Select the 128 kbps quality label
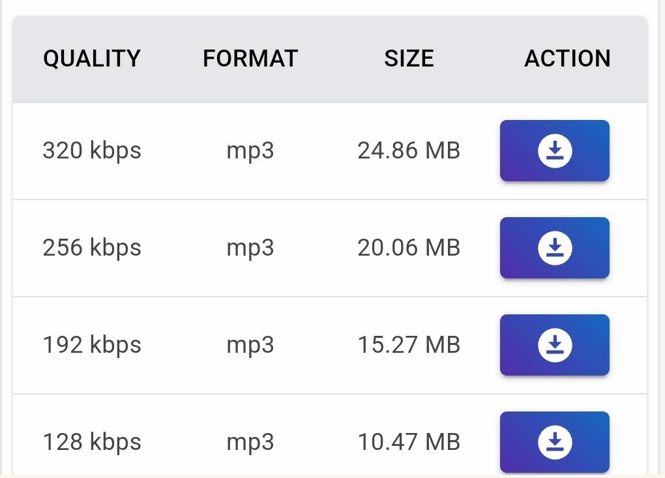 pos(92,442)
